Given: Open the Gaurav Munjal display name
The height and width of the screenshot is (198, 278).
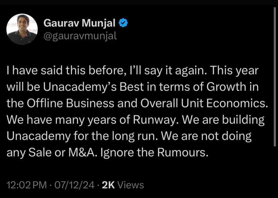Looking at the screenshot, I should 80,24.
